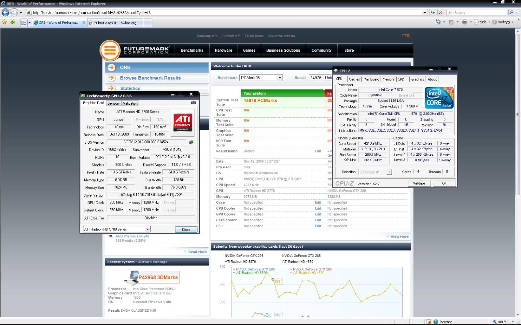Open the Quick Tabs grid icon
The width and height of the screenshot is (521, 325).
tap(24, 23)
